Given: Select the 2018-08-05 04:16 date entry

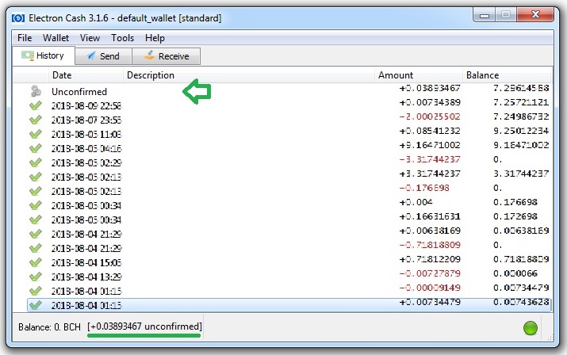Looking at the screenshot, I should point(86,149).
